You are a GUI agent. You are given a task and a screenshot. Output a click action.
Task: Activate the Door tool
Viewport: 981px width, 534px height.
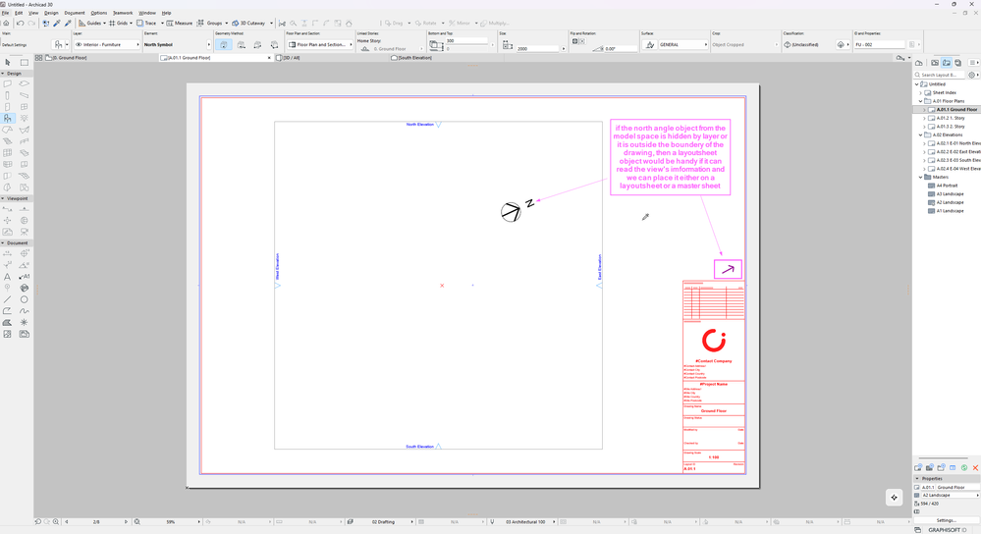click(x=8, y=107)
